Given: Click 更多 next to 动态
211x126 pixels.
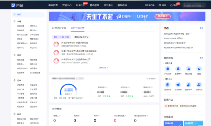Looking at the screenshot, I should [x=201, y=28].
